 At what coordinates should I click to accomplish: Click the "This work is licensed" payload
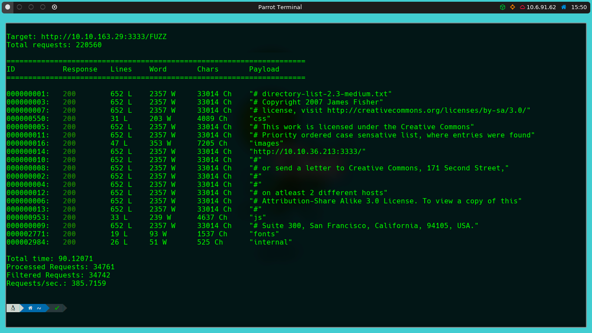point(362,127)
